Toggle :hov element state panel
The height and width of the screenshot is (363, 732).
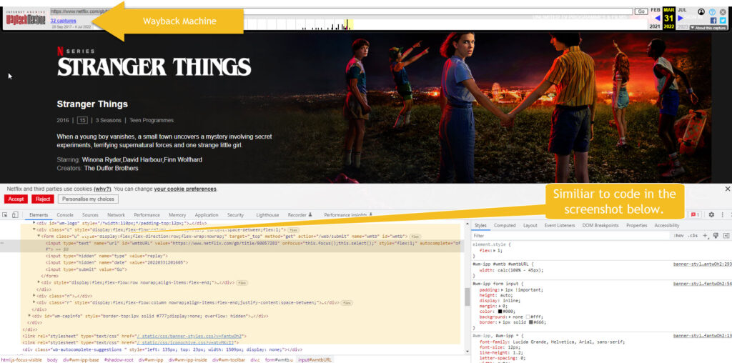pos(678,236)
